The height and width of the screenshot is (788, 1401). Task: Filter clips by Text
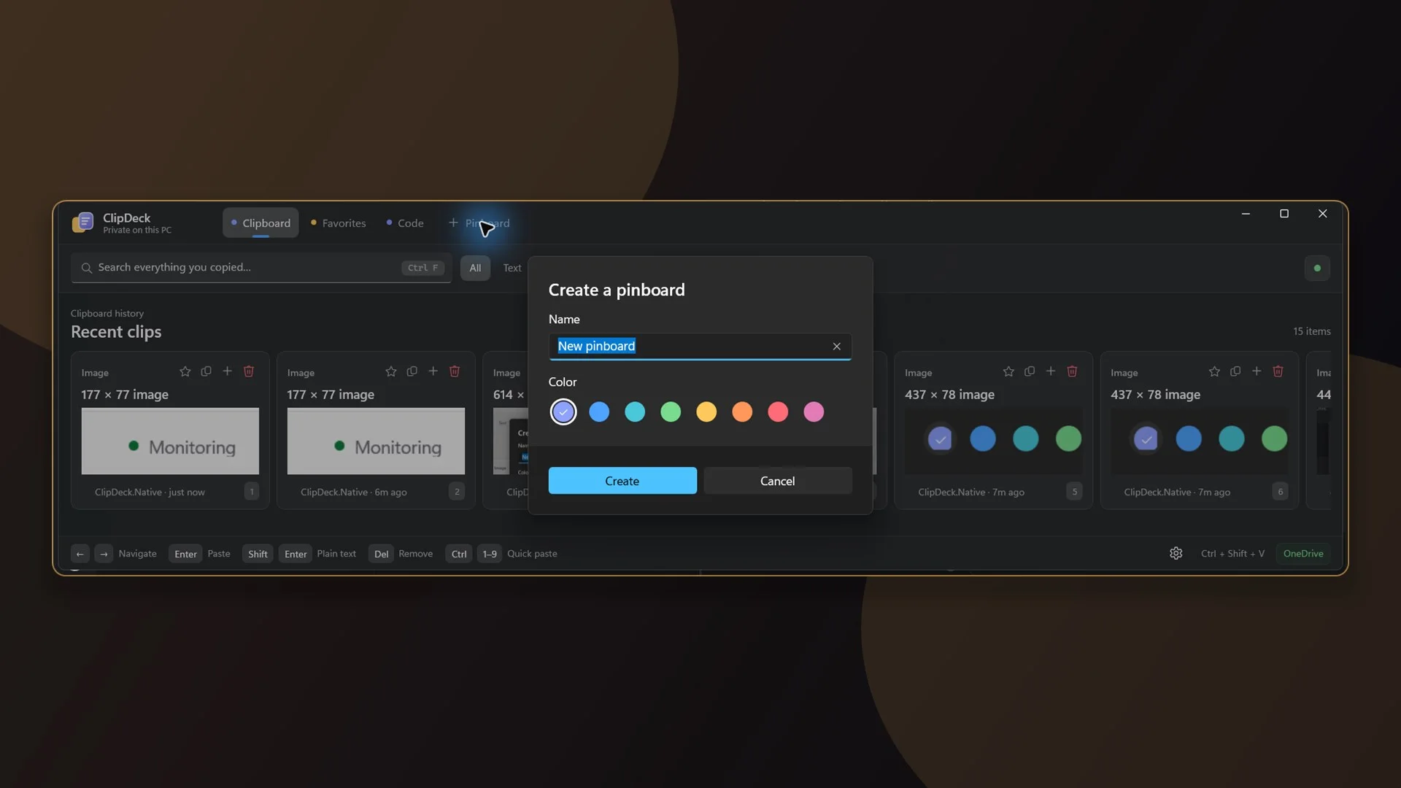pos(512,269)
